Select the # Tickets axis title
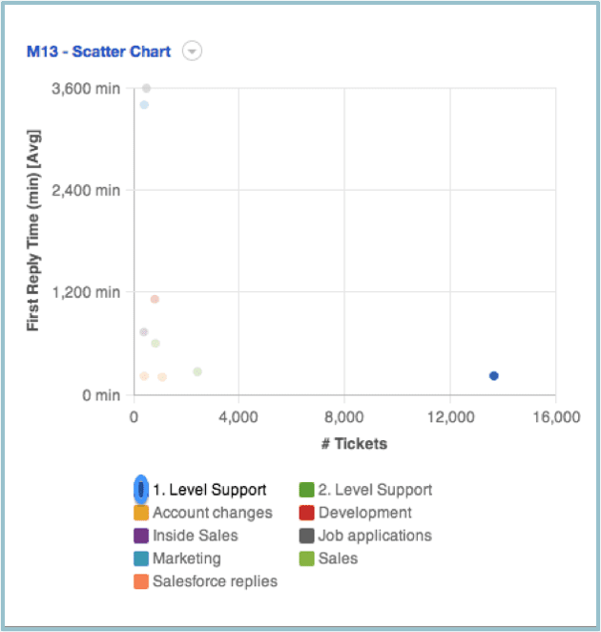Viewport: 601px width, 632px height. tap(354, 444)
